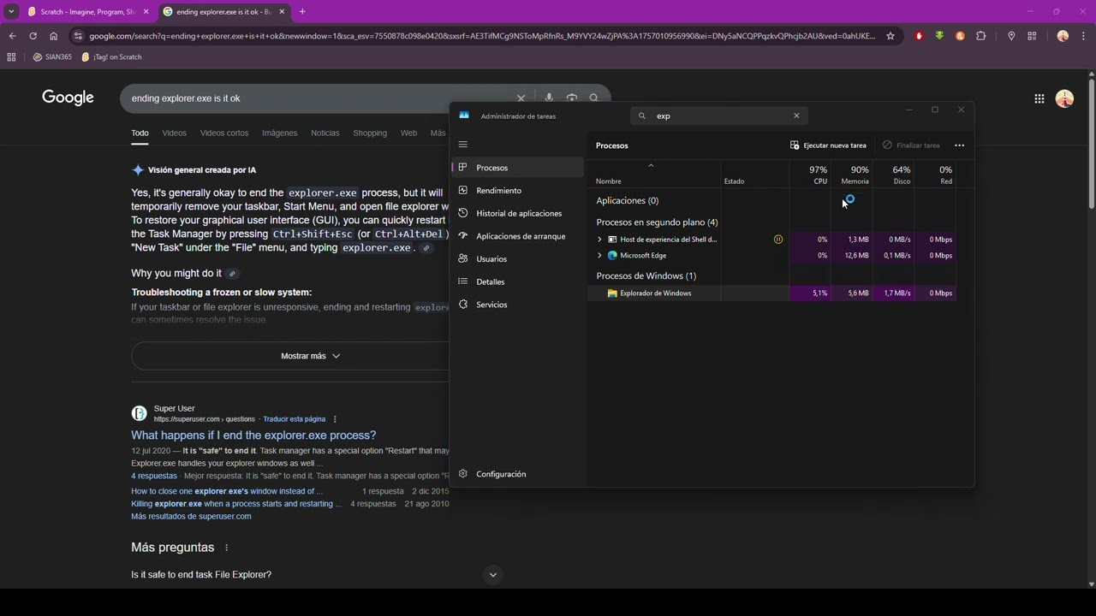The image size is (1096, 616).
Task: Click the Finalizar tarea button
Action: point(911,145)
